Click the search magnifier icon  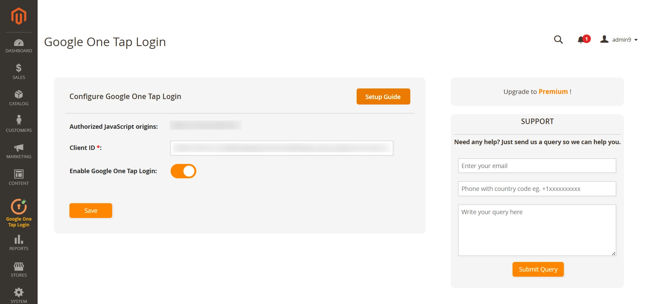[x=558, y=39]
